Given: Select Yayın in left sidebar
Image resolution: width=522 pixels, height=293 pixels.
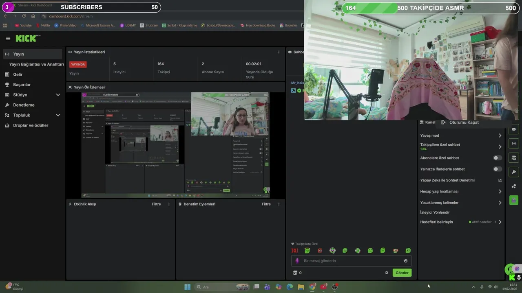Looking at the screenshot, I should 33,54.
